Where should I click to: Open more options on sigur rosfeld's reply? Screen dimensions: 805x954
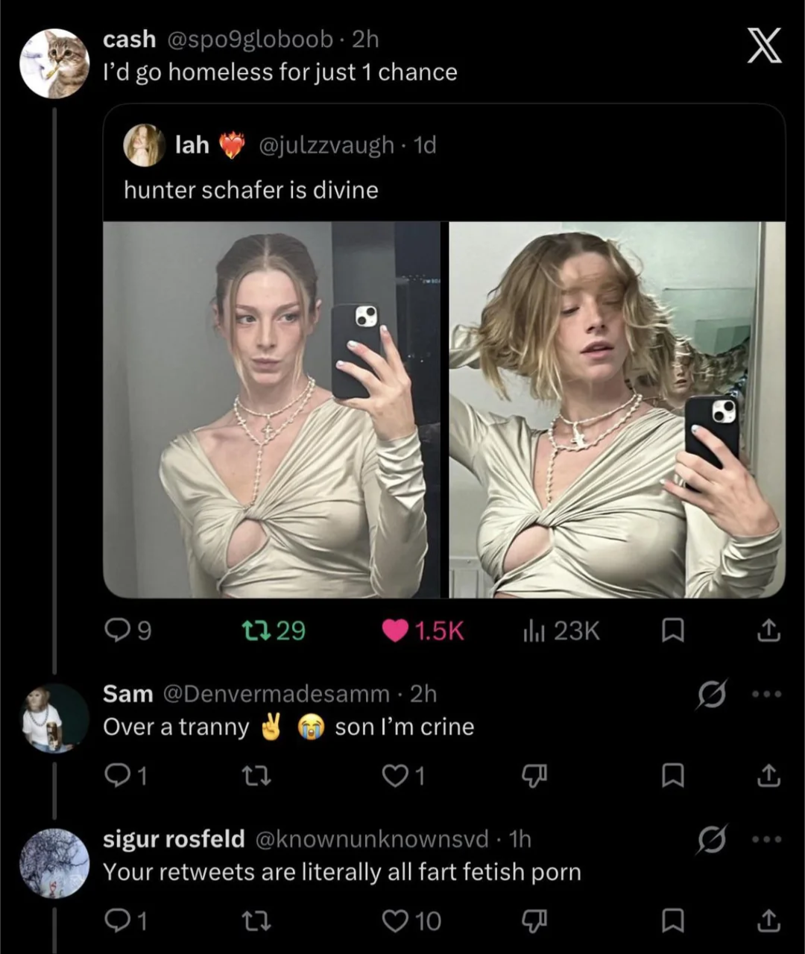pos(767,840)
